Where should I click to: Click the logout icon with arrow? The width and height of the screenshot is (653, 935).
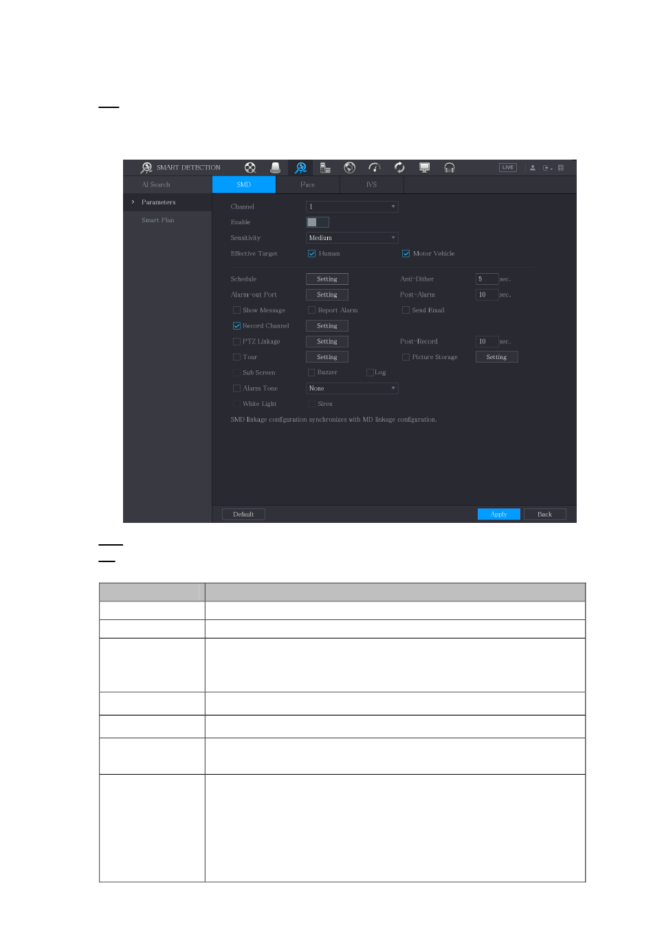coord(547,168)
